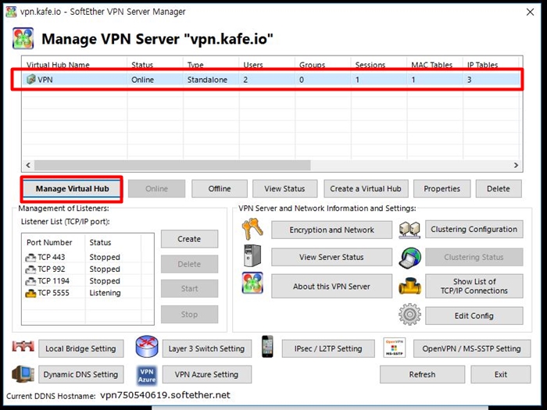Image resolution: width=547 pixels, height=410 pixels.
Task: Open Manage Virtual Hub
Action: pos(72,189)
